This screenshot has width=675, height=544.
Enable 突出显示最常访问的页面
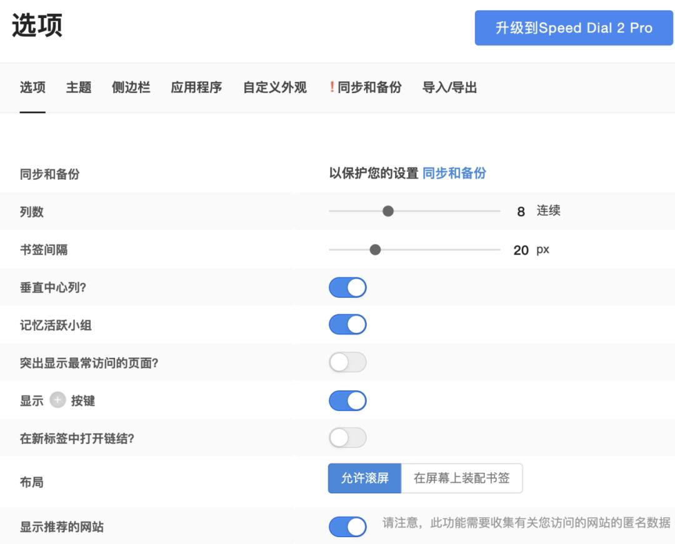347,362
